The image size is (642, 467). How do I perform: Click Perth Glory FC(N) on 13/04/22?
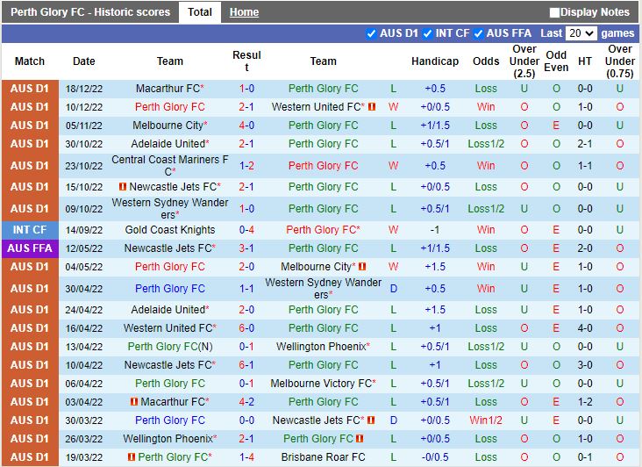[170, 347]
